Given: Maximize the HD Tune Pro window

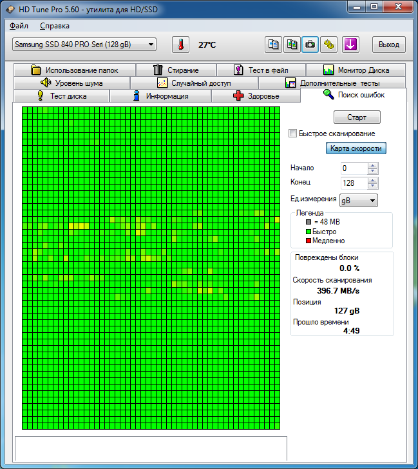Looking at the screenshot, I should [374, 7].
